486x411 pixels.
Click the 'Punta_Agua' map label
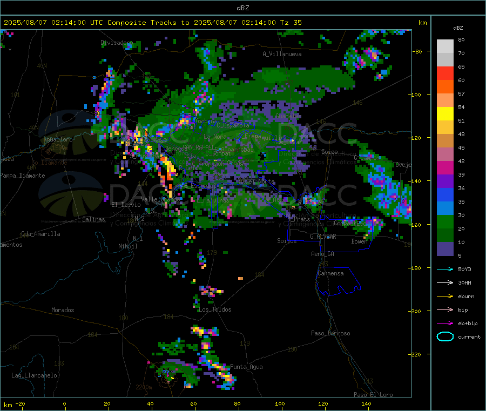click(246, 367)
